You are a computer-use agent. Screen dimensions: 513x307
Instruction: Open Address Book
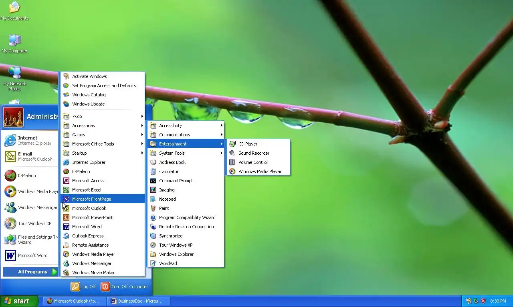point(186,162)
